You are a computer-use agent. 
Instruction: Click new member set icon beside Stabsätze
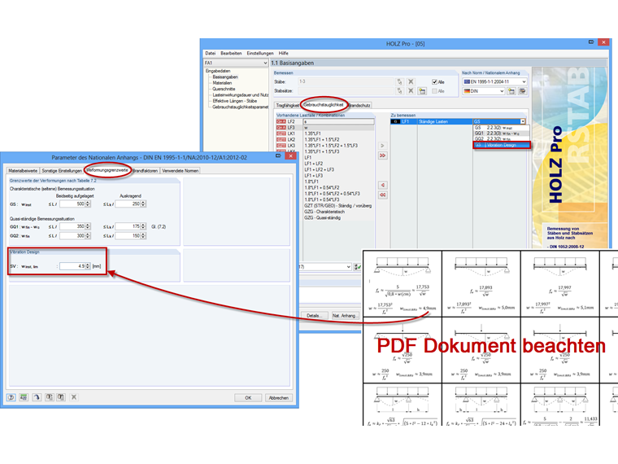[422, 90]
